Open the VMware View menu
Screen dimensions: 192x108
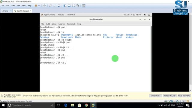13,6
